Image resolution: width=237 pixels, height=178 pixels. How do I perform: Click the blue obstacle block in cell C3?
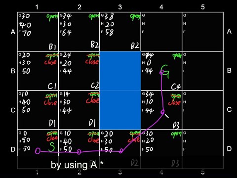click(120, 110)
